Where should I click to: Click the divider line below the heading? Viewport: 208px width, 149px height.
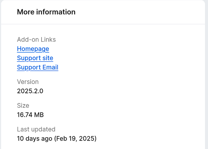104,24
